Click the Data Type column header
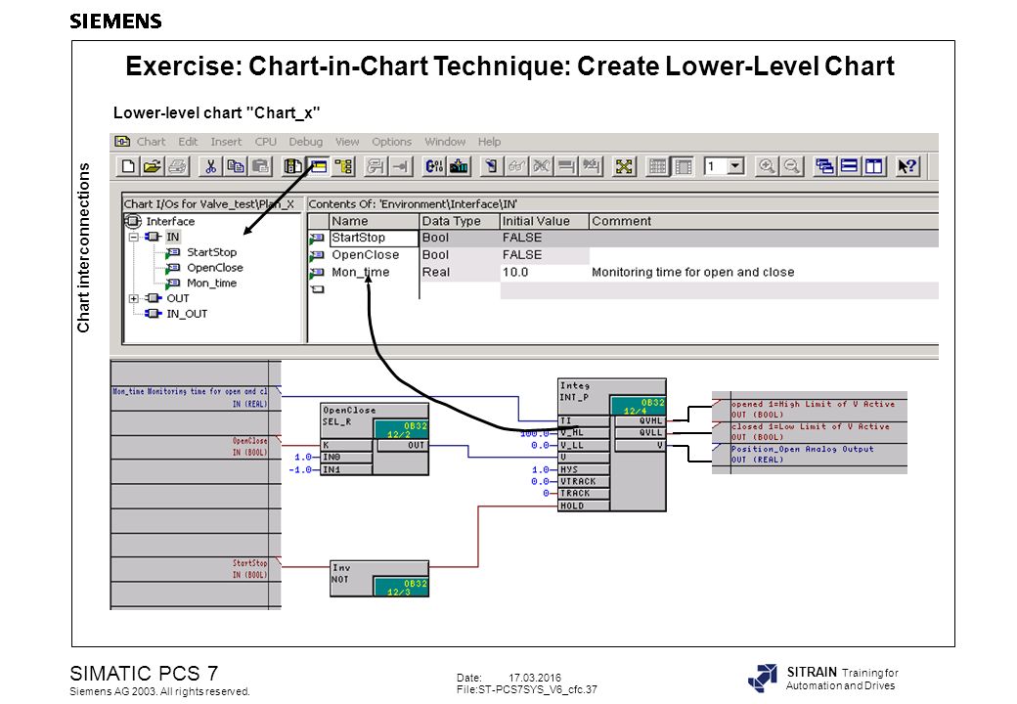The height and width of the screenshot is (704, 1017). pos(460,221)
